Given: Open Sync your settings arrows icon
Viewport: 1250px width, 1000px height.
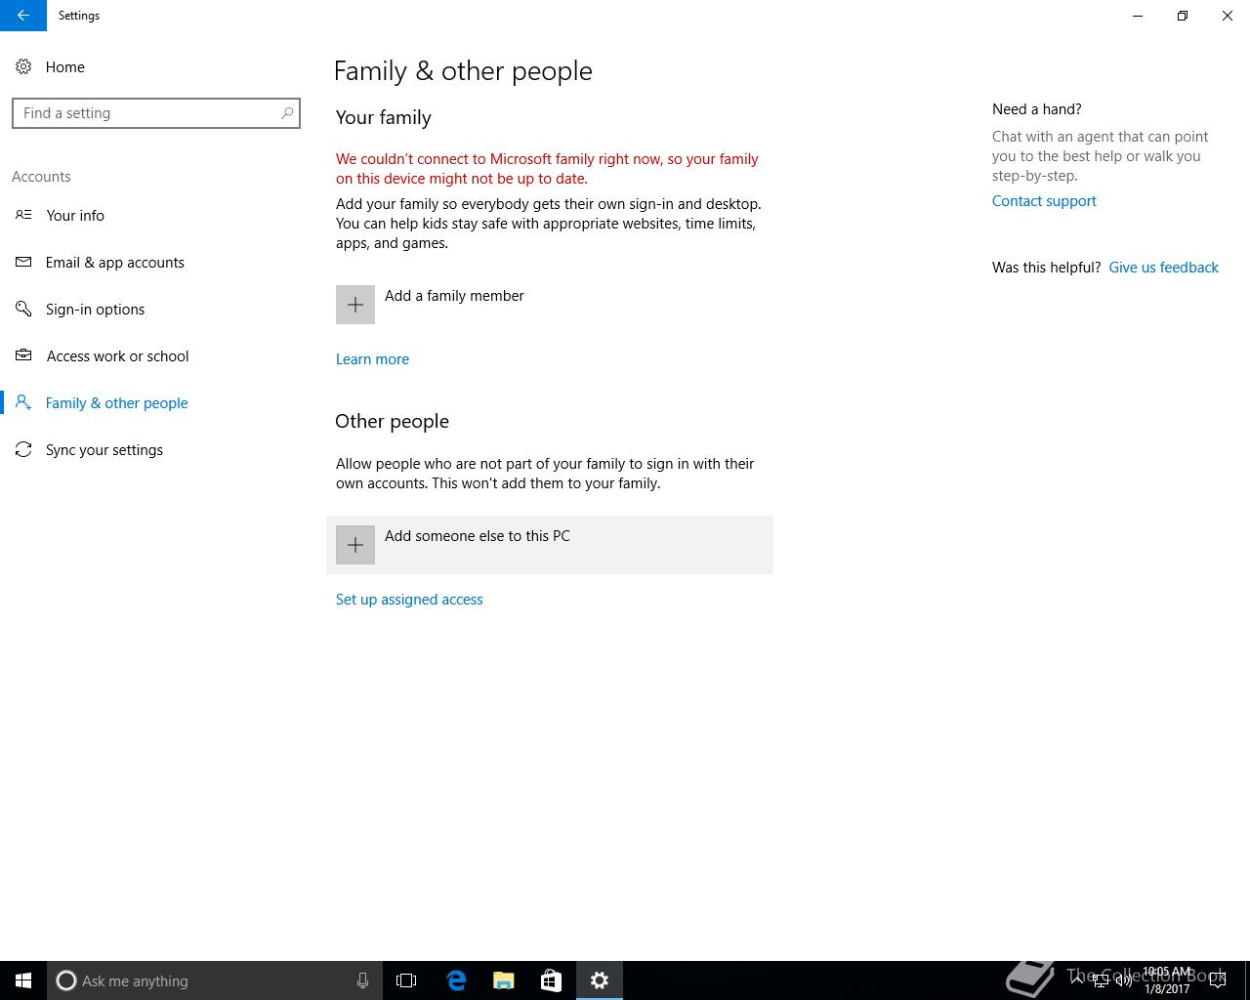Looking at the screenshot, I should coord(23,449).
